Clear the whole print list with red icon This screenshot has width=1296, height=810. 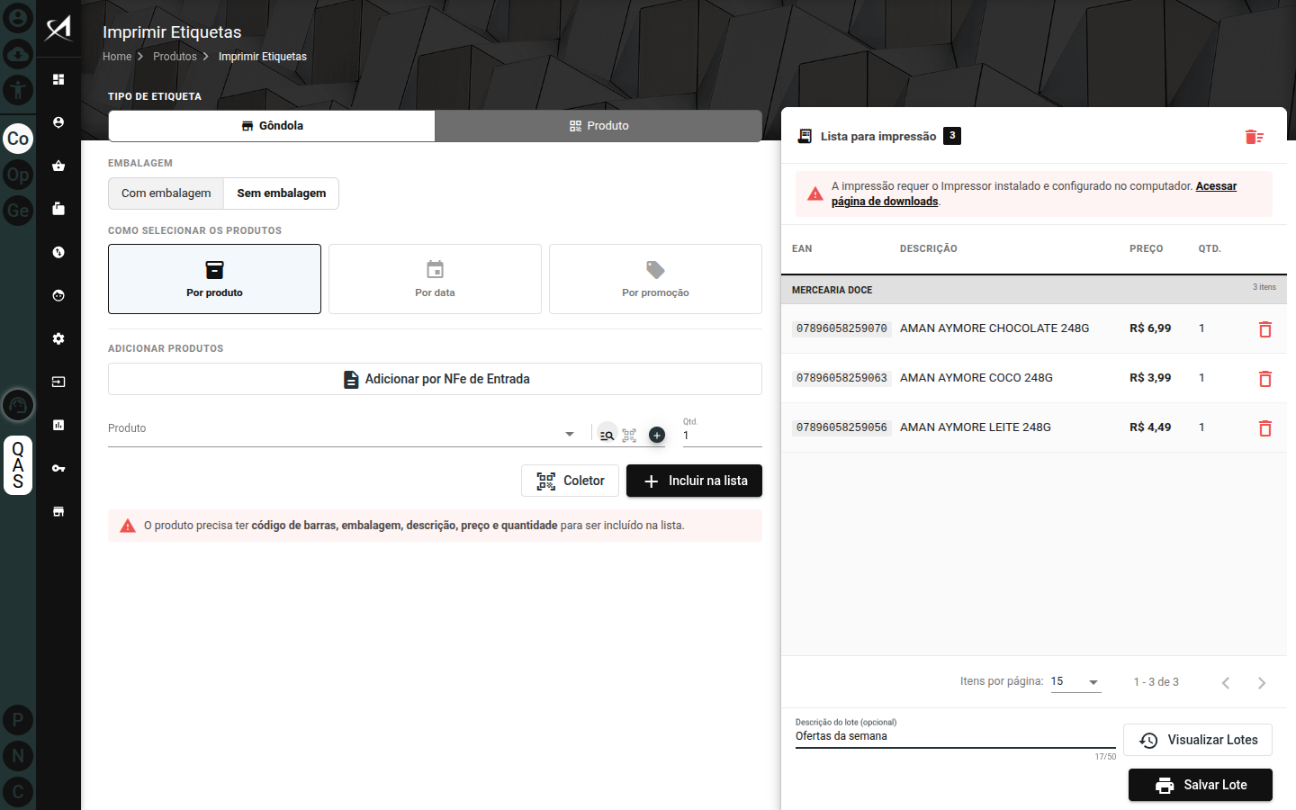(x=1255, y=137)
